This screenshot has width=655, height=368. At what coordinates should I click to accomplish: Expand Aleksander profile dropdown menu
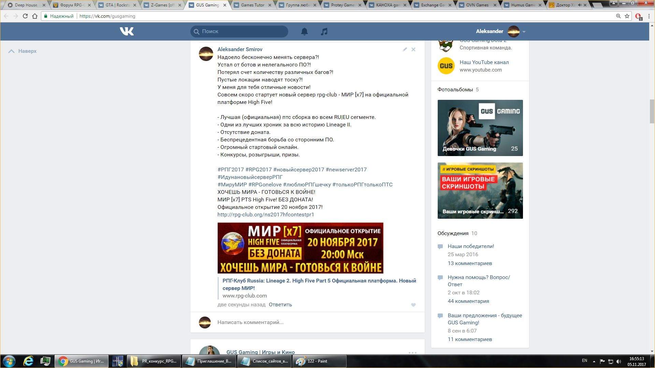[524, 32]
